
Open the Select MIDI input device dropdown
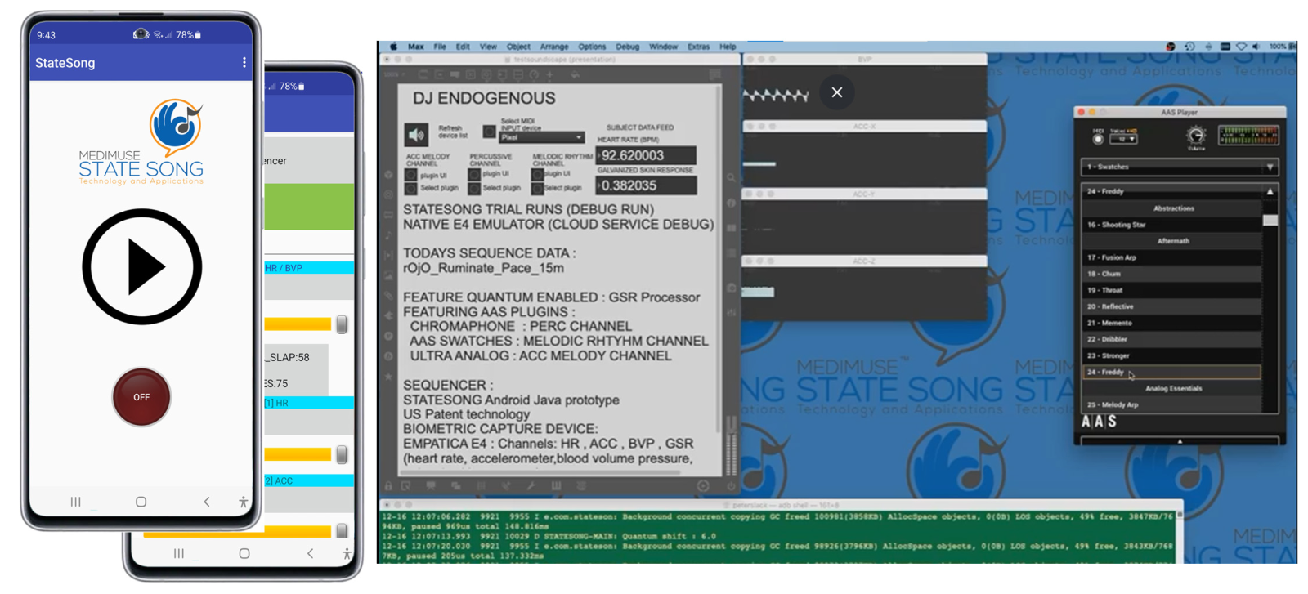(x=541, y=137)
